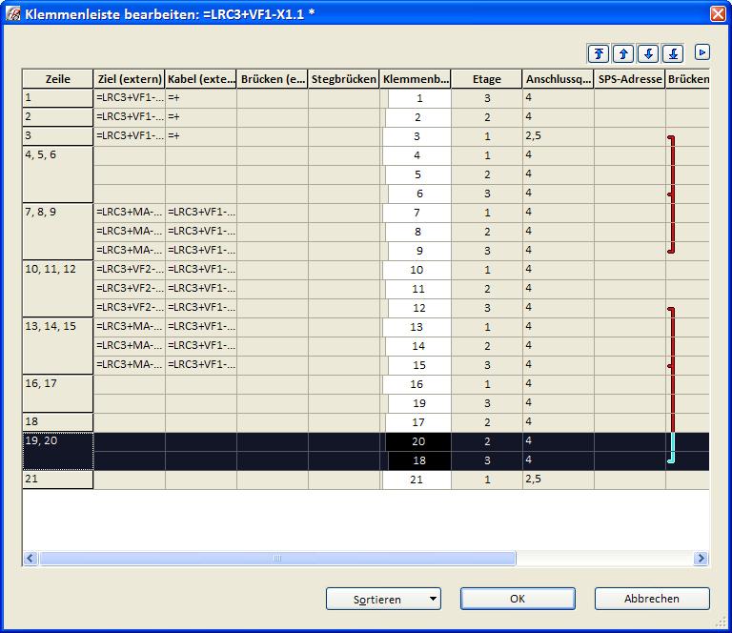This screenshot has width=732, height=633.
Task: Select row header '13, 14, 15'
Action: point(58,346)
